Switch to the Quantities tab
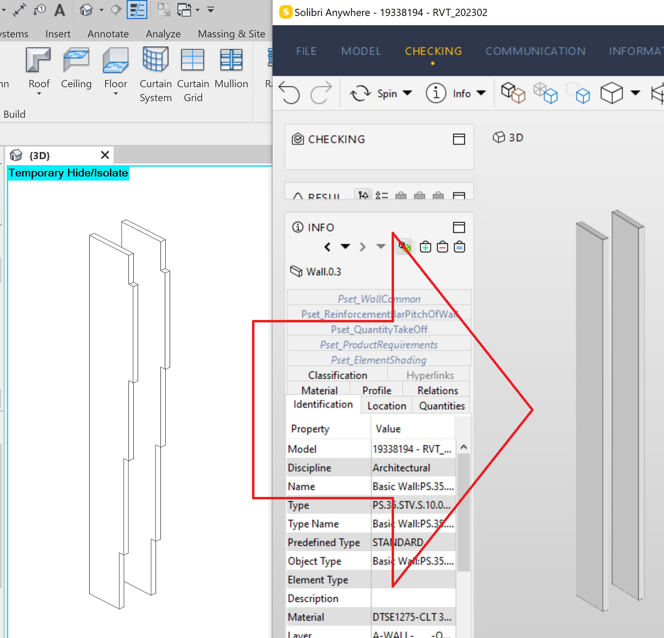The image size is (664, 638). coord(441,405)
